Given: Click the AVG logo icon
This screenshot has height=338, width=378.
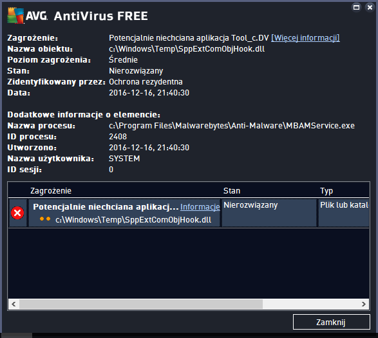Looking at the screenshot, I should [x=15, y=15].
